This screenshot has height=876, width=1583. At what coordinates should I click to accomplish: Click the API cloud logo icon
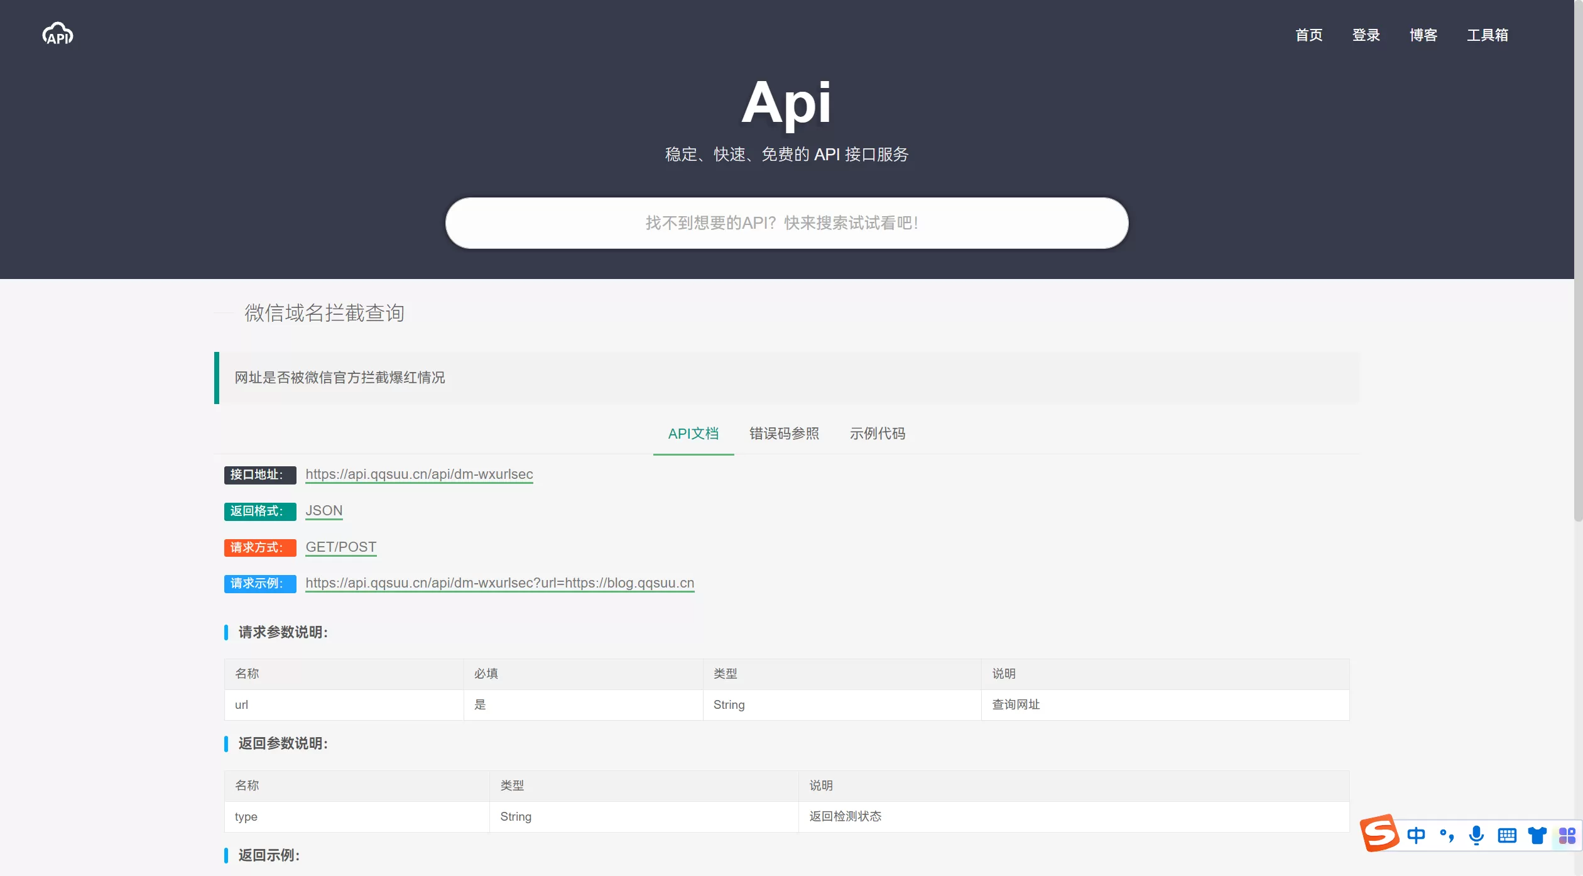click(x=58, y=35)
